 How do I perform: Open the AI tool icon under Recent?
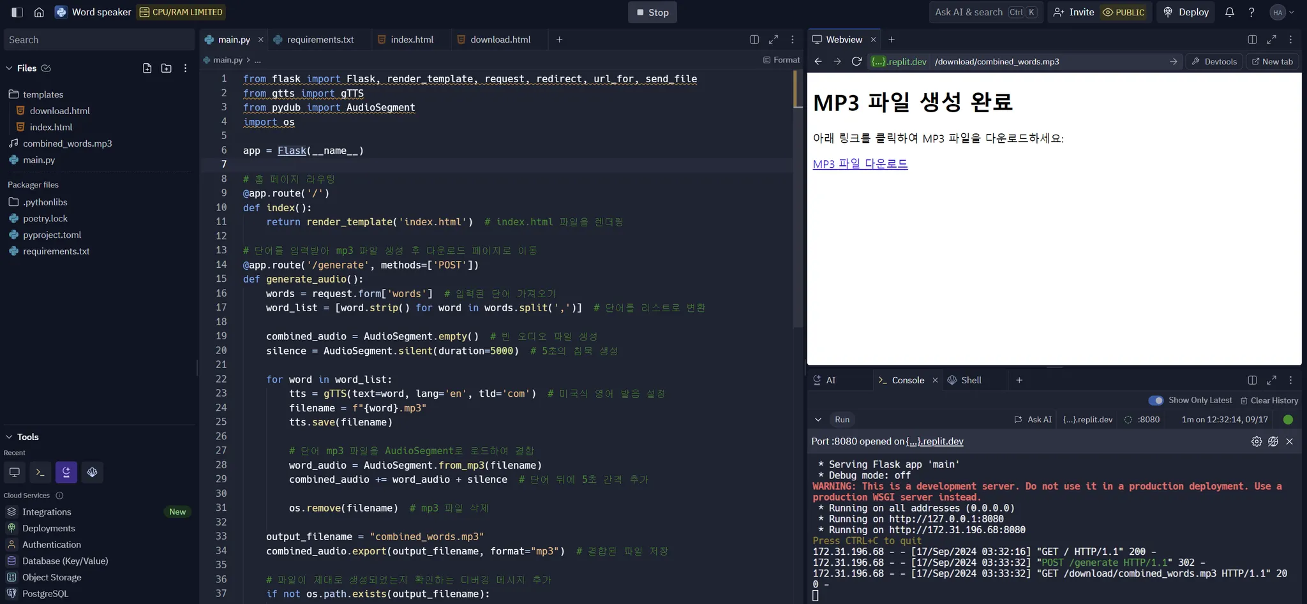click(66, 473)
